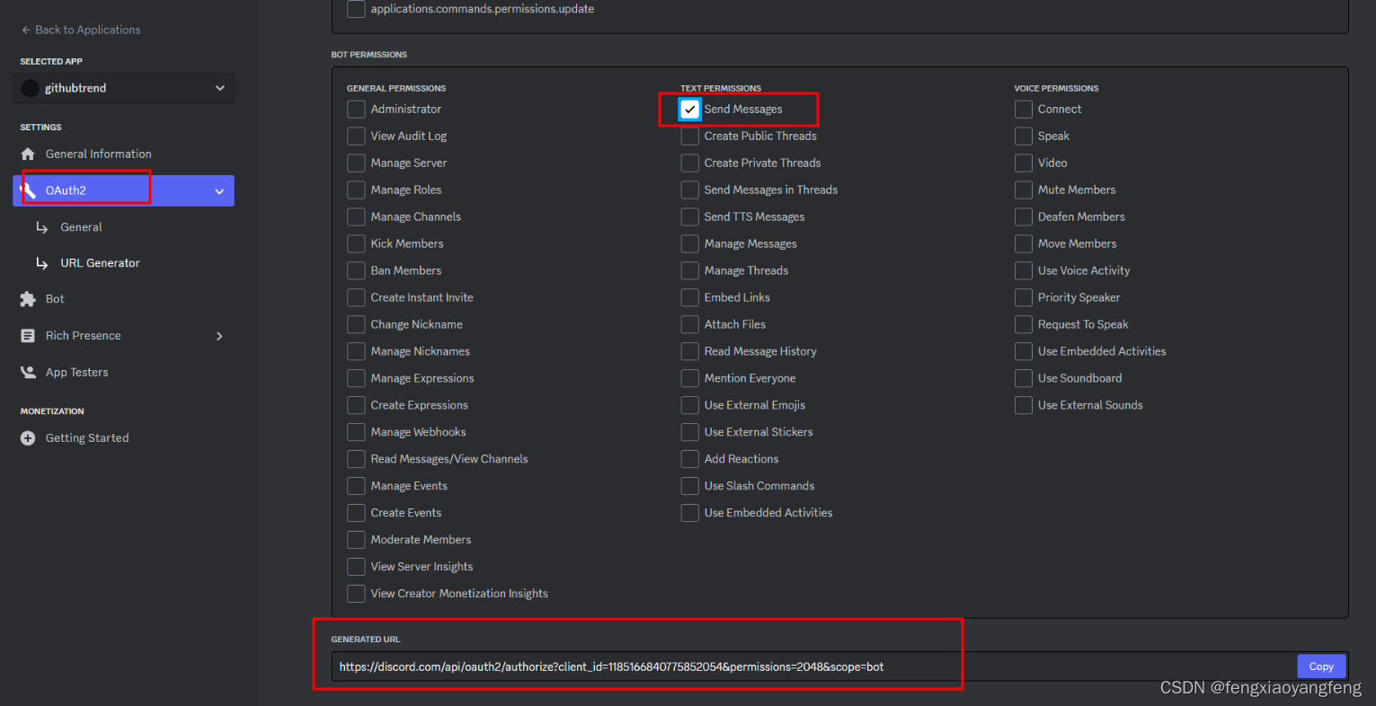Open the githubtrend app selector dropdown
This screenshot has height=706, width=1376.
coord(124,88)
